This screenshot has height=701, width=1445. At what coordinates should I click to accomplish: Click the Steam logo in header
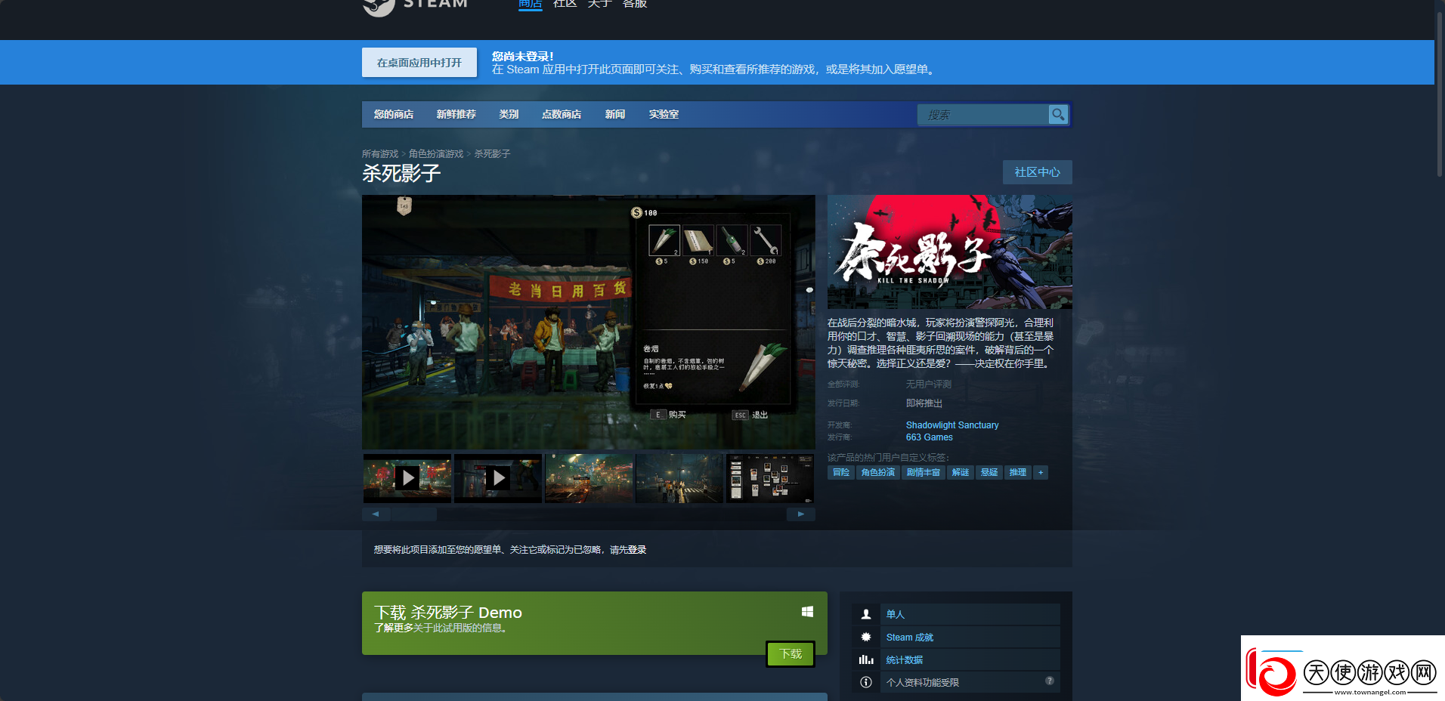point(416,6)
